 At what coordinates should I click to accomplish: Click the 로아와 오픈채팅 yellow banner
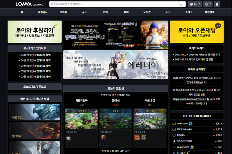197,32
